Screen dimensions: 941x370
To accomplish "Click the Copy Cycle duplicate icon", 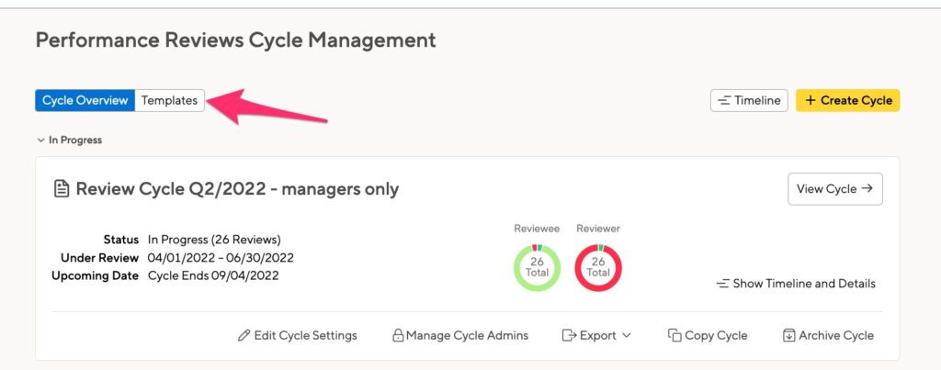I will [675, 335].
